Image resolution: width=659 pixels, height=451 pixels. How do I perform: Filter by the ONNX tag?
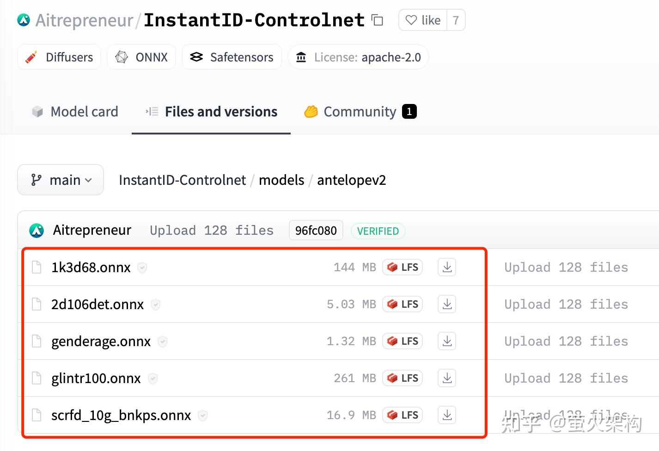141,57
